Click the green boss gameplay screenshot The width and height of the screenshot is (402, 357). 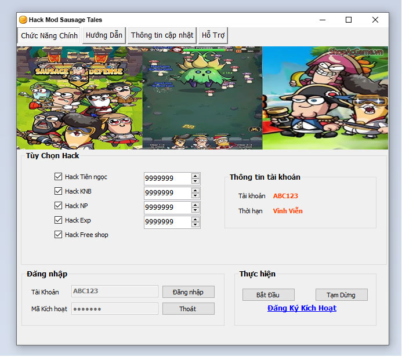pos(202,98)
